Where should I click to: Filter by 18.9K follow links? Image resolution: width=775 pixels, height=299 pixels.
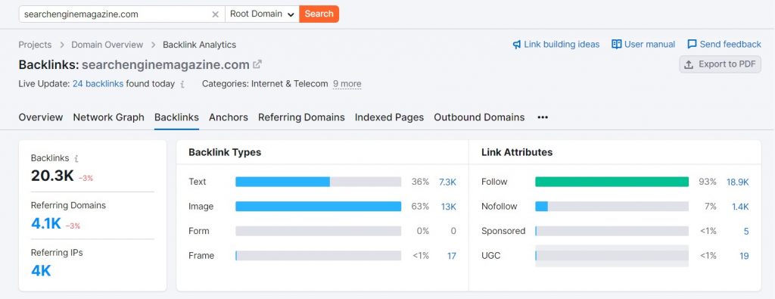737,182
